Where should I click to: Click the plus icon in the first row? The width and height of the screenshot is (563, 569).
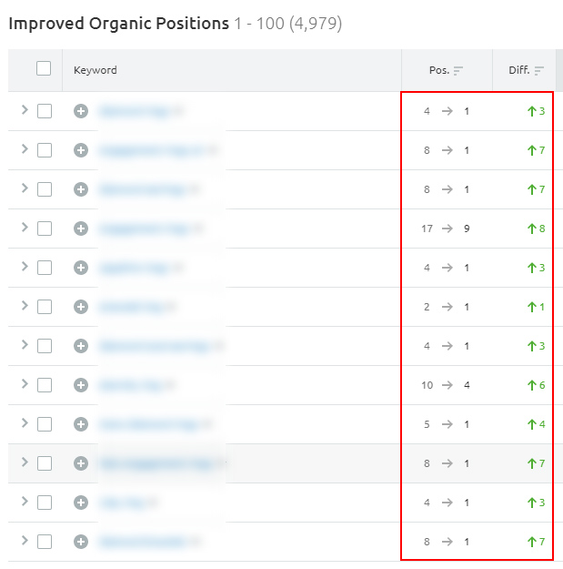coord(81,111)
